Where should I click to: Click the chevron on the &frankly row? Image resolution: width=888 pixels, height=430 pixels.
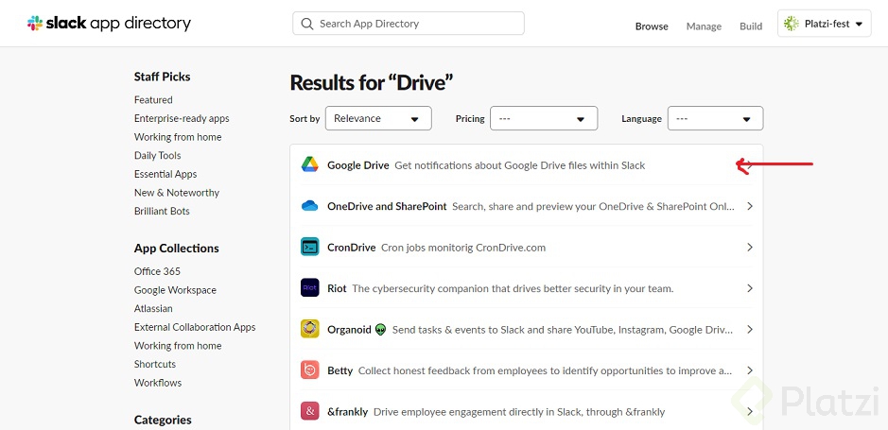(x=750, y=411)
